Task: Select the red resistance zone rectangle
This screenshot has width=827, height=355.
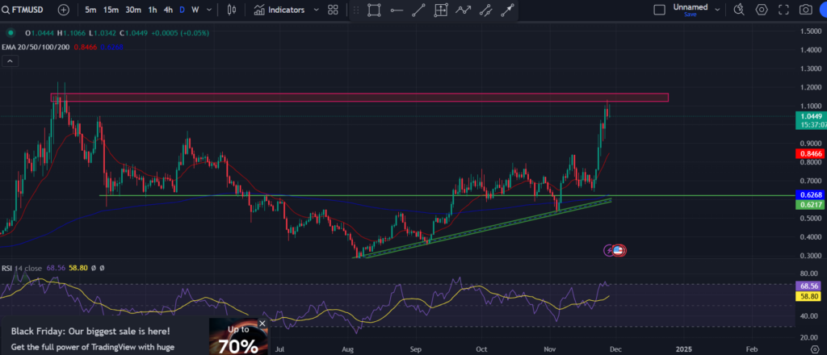Action: click(x=359, y=98)
